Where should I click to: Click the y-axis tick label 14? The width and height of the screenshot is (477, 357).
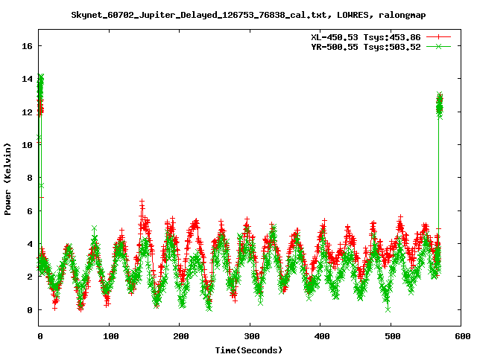[27, 79]
